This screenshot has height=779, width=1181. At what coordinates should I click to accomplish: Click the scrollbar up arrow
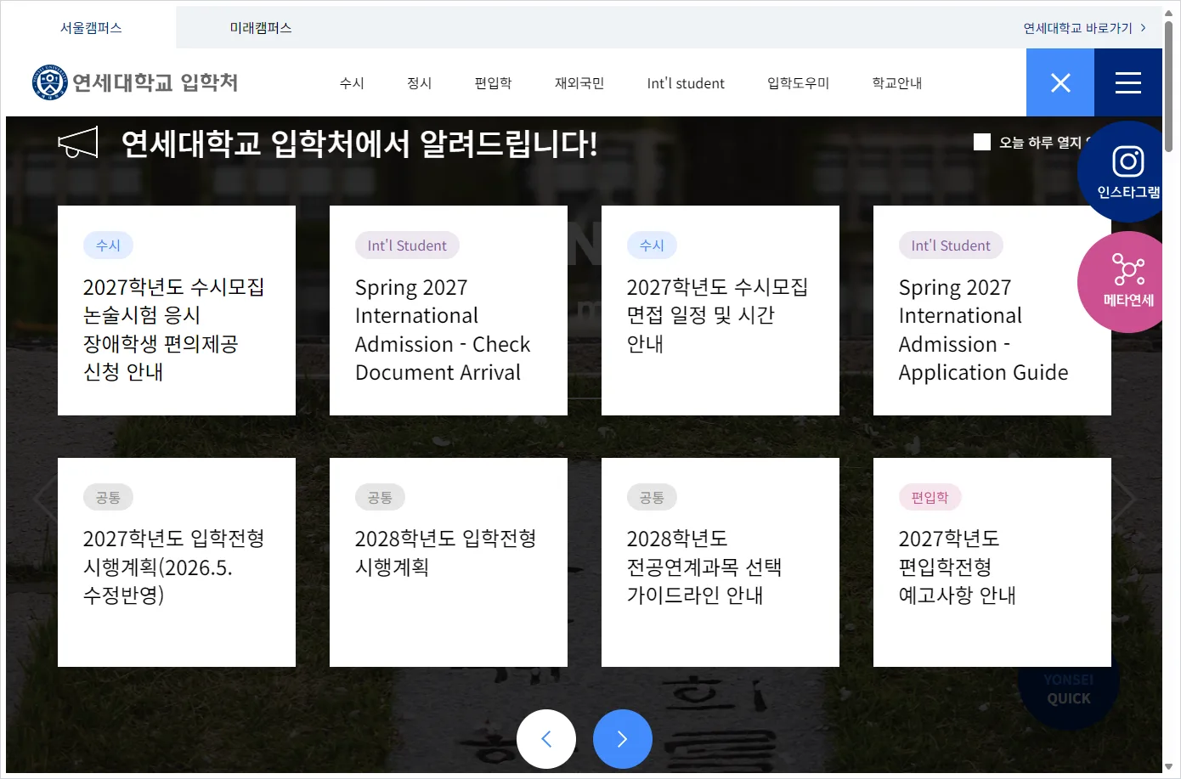tap(1169, 13)
